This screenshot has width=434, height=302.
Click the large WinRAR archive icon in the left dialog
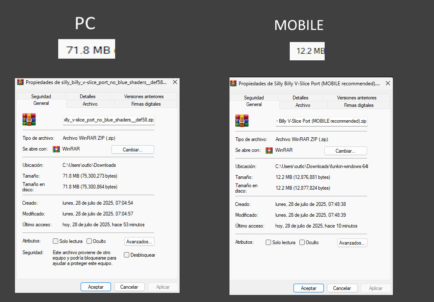(29, 119)
